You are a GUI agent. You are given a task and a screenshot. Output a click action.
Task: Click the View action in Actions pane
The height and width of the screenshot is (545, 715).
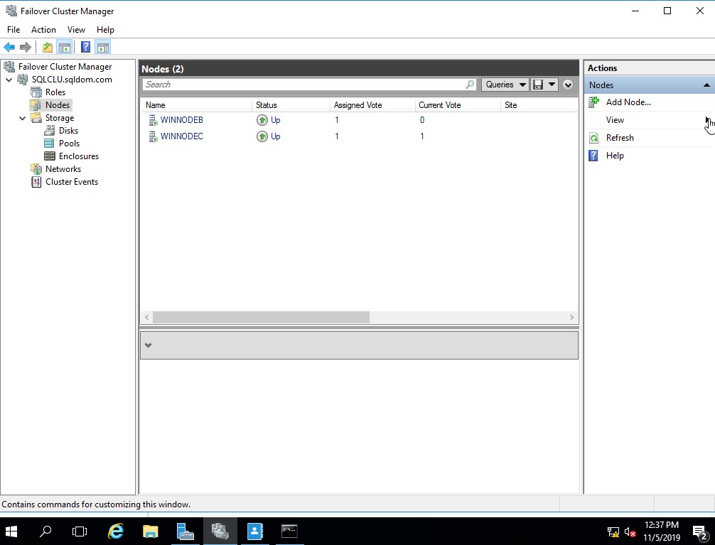coord(615,120)
